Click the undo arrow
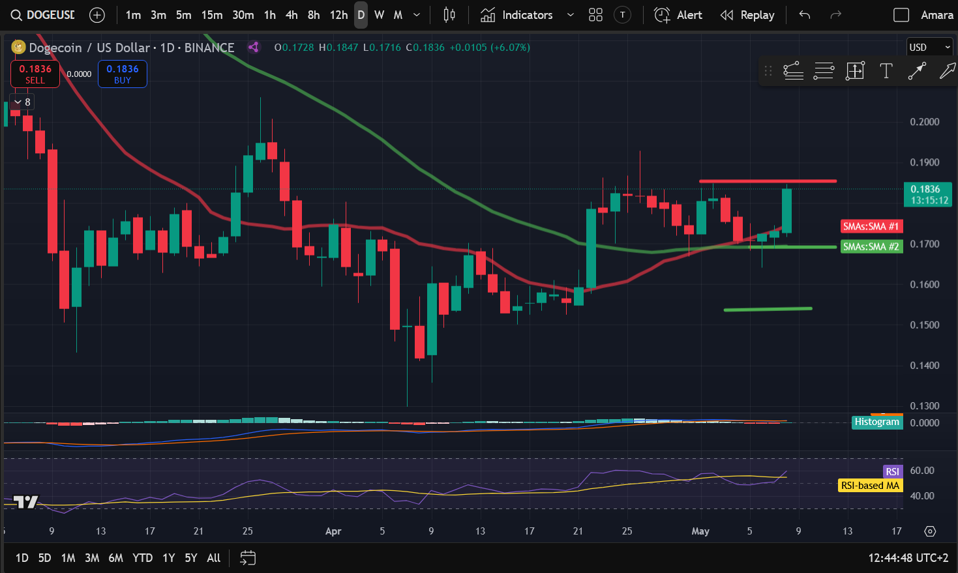 [x=805, y=15]
